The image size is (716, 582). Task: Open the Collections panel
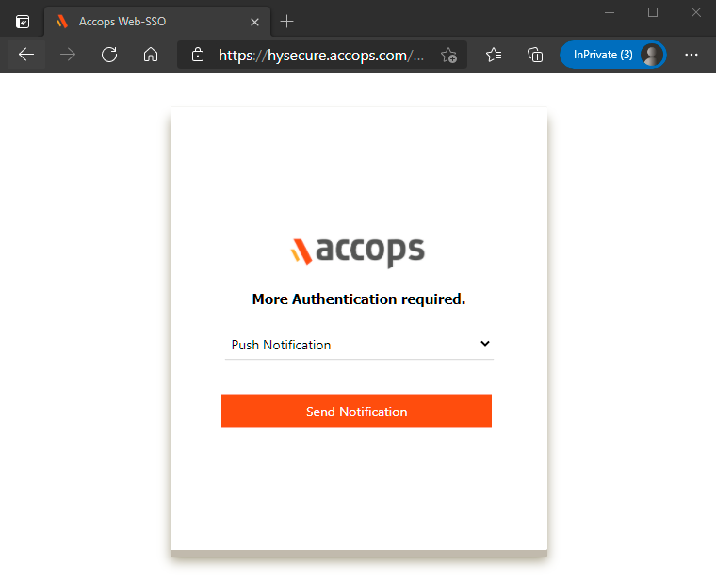[535, 55]
